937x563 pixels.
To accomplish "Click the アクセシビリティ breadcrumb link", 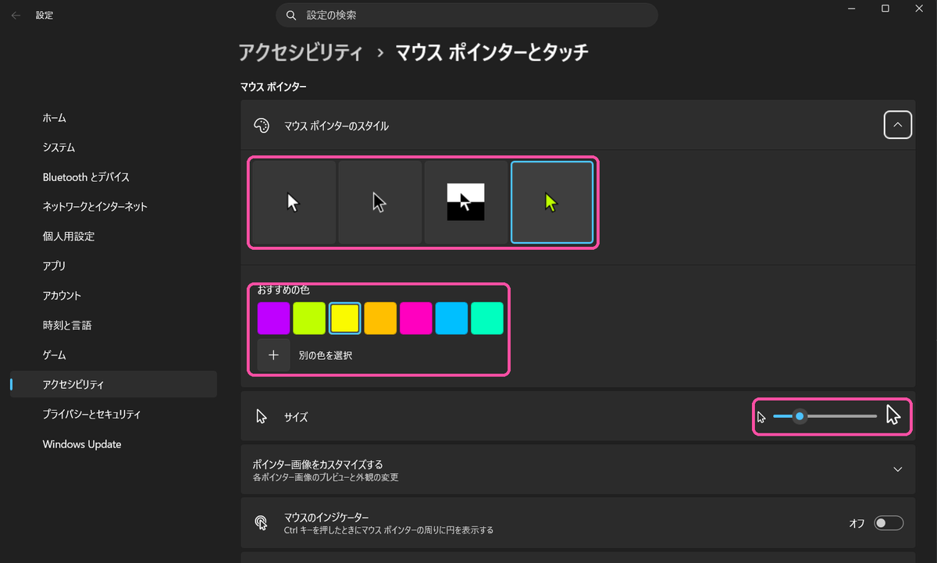I will (301, 52).
